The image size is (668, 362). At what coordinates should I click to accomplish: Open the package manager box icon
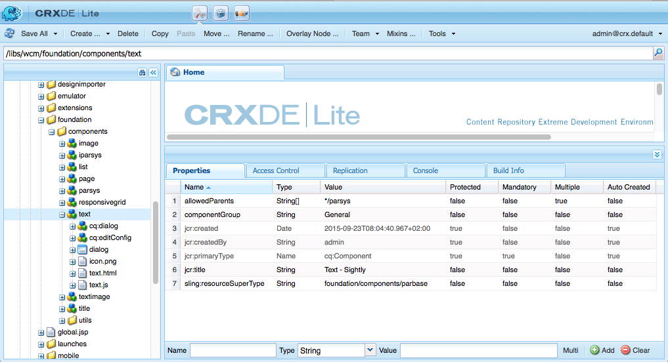(220, 13)
